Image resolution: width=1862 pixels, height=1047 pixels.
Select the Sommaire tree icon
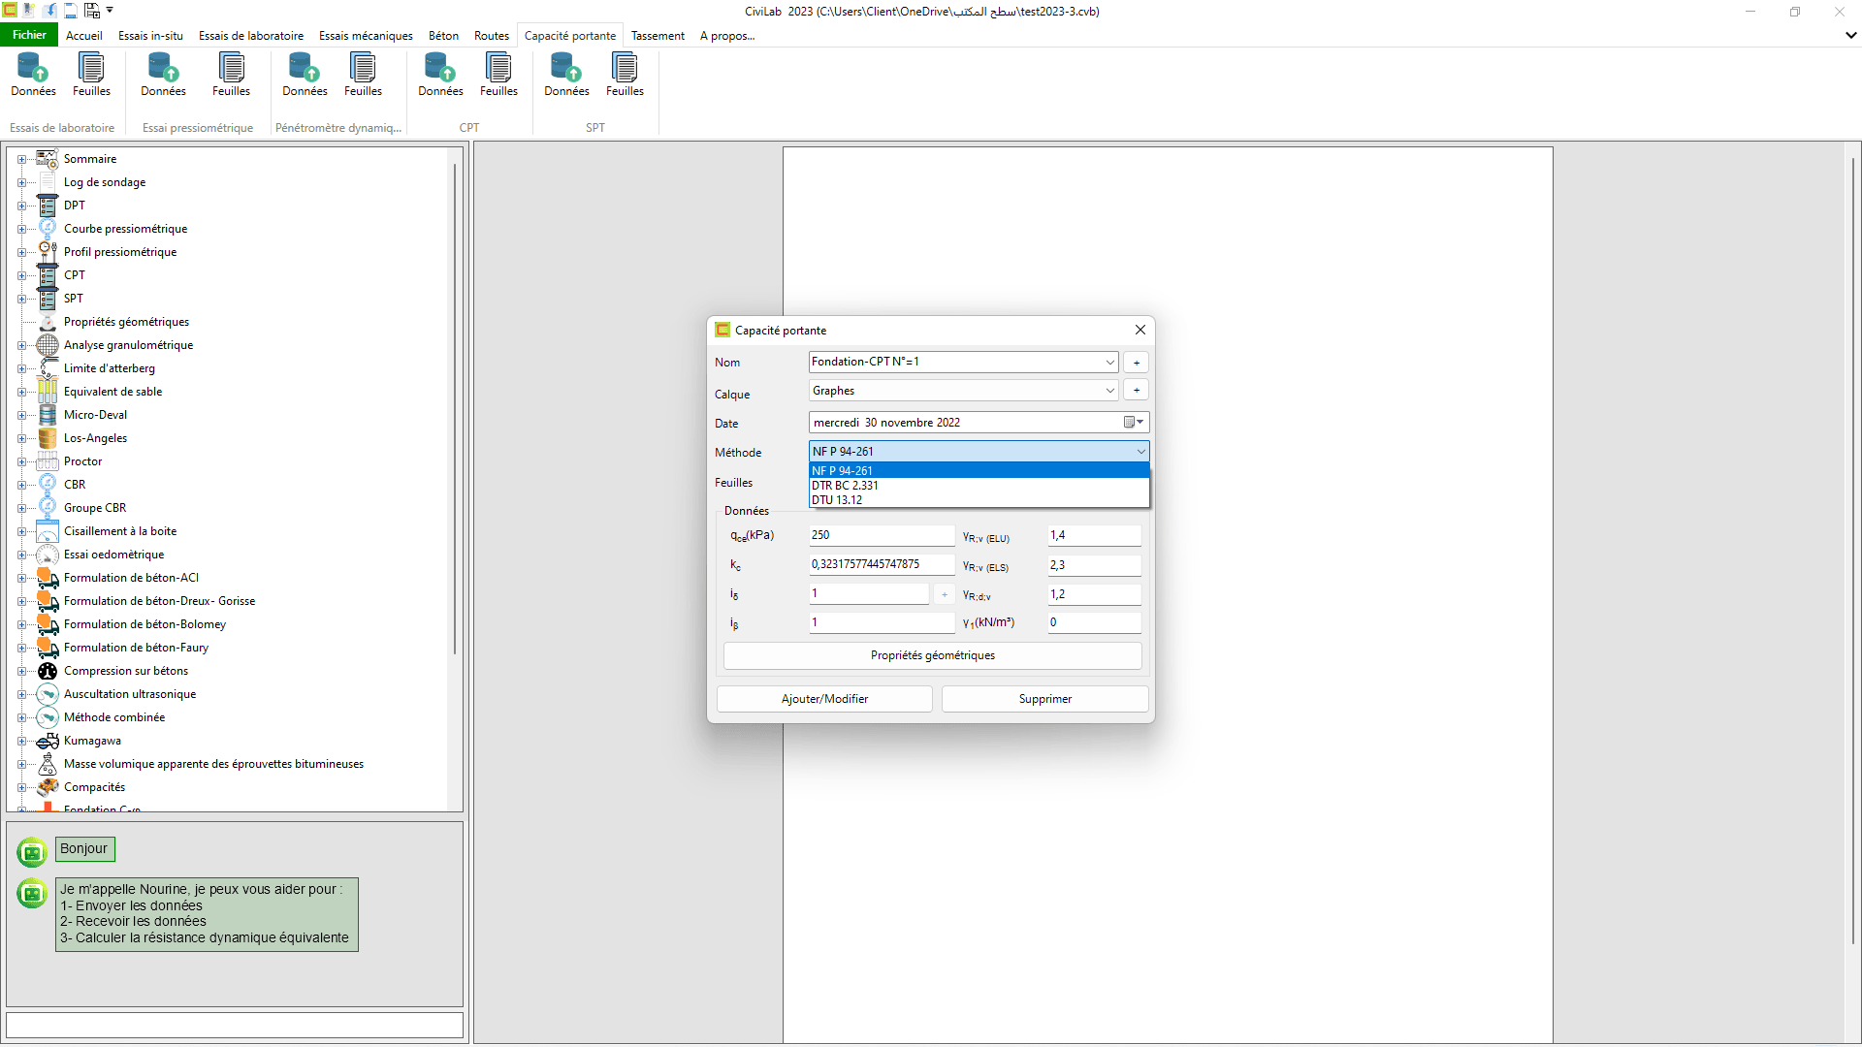click(48, 159)
